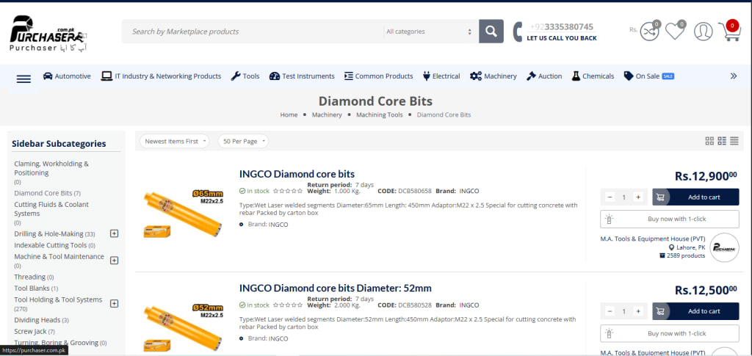Switch to list without options view

(734, 141)
